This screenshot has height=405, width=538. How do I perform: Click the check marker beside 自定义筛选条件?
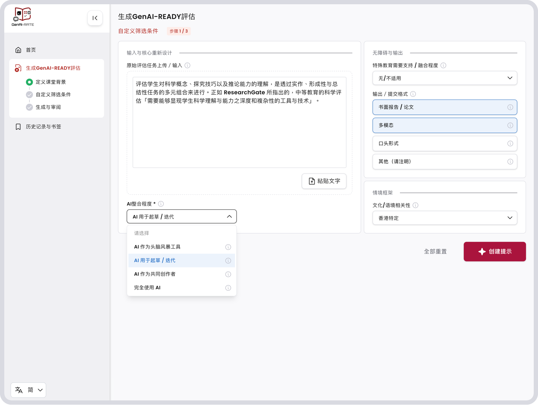(x=29, y=95)
